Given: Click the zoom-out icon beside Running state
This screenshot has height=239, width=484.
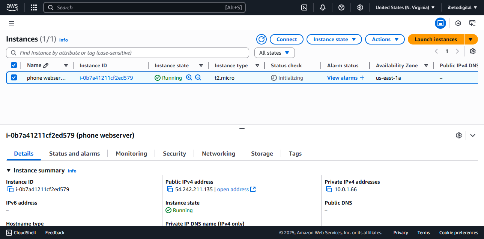Looking at the screenshot, I should click(198, 77).
